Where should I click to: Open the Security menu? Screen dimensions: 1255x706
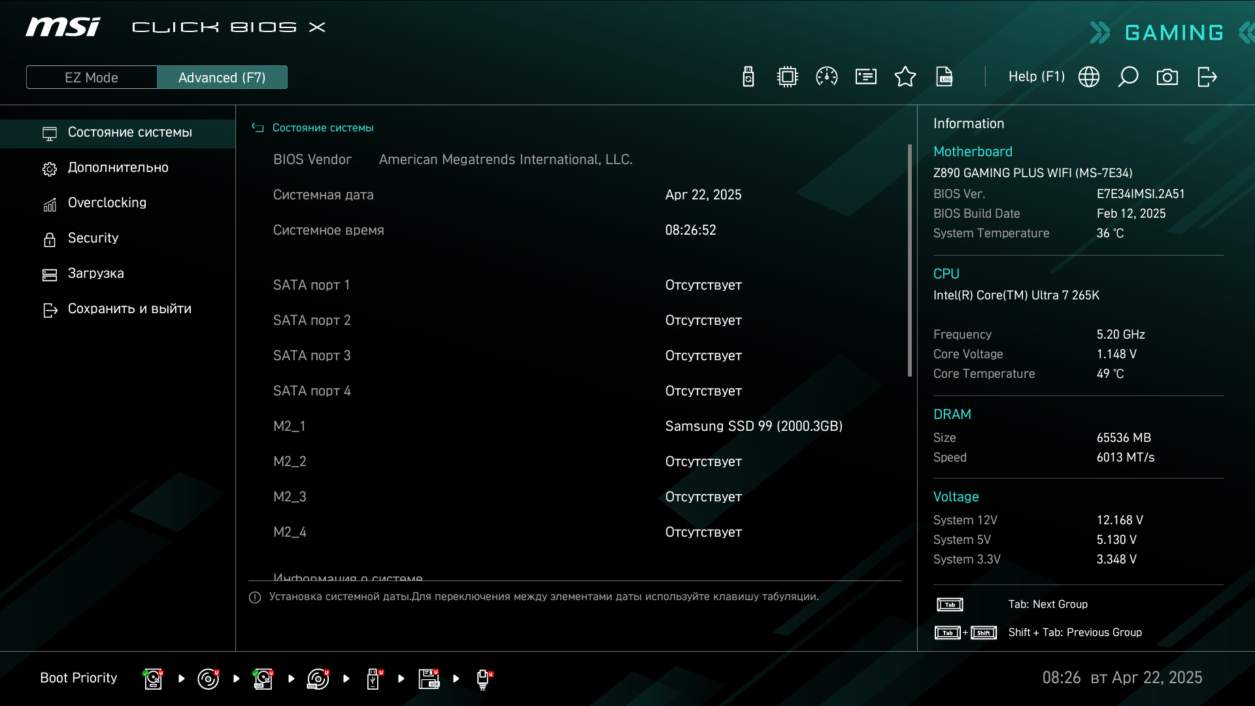pyautogui.click(x=118, y=239)
